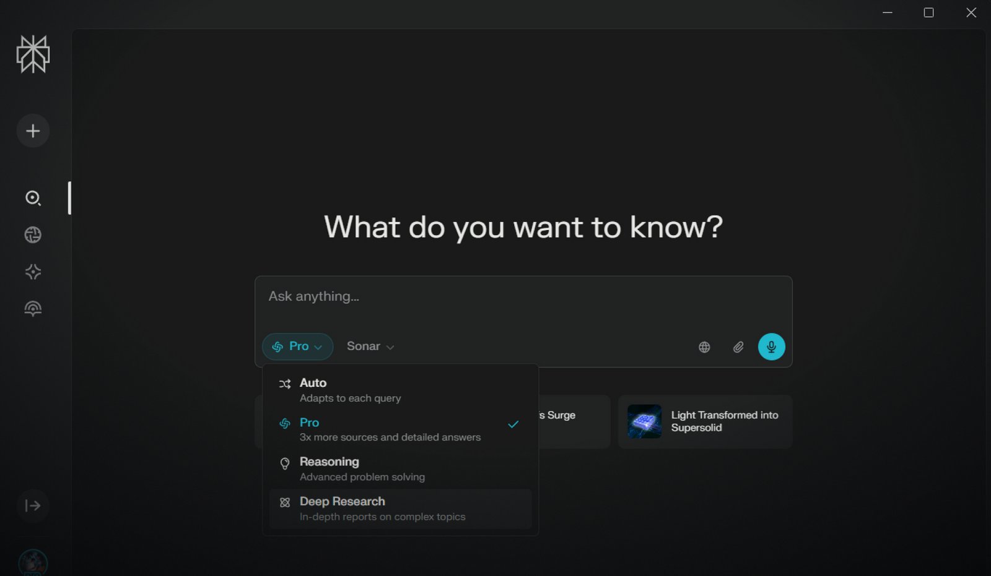Image resolution: width=991 pixels, height=576 pixels.
Task: Open Light Transformed into Supersolid card
Action: 705,422
